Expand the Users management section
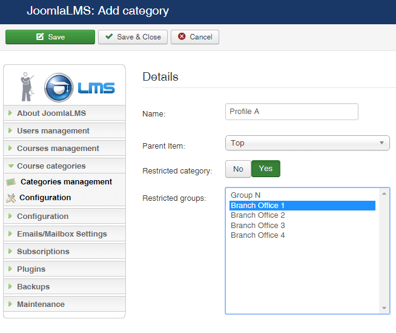This screenshot has width=396, height=333. [x=53, y=131]
